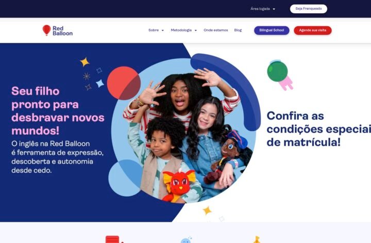Image resolution: width=371 pixels, height=243 pixels.
Task: Click the red circle shape beside photo
Action: 124,83
